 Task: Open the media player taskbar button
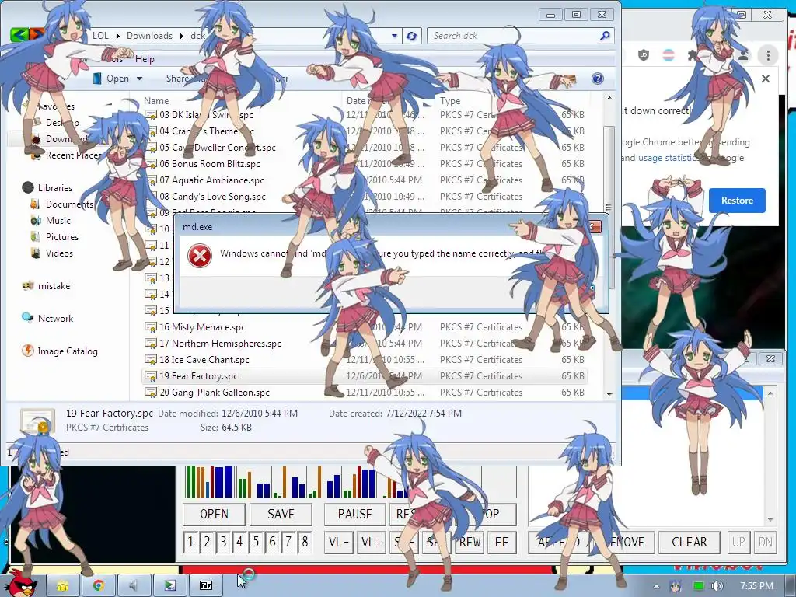point(170,586)
